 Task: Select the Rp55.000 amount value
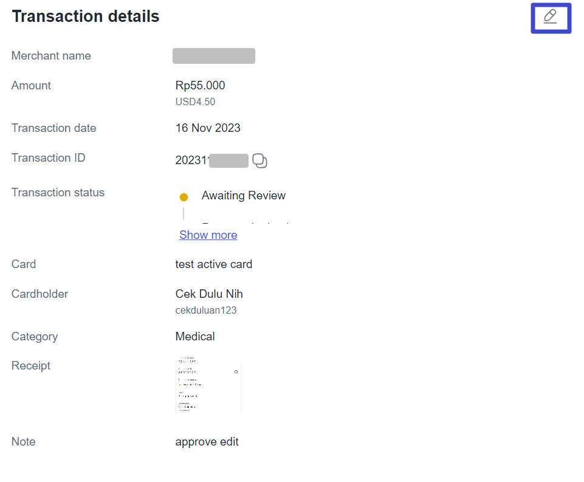pyautogui.click(x=200, y=86)
